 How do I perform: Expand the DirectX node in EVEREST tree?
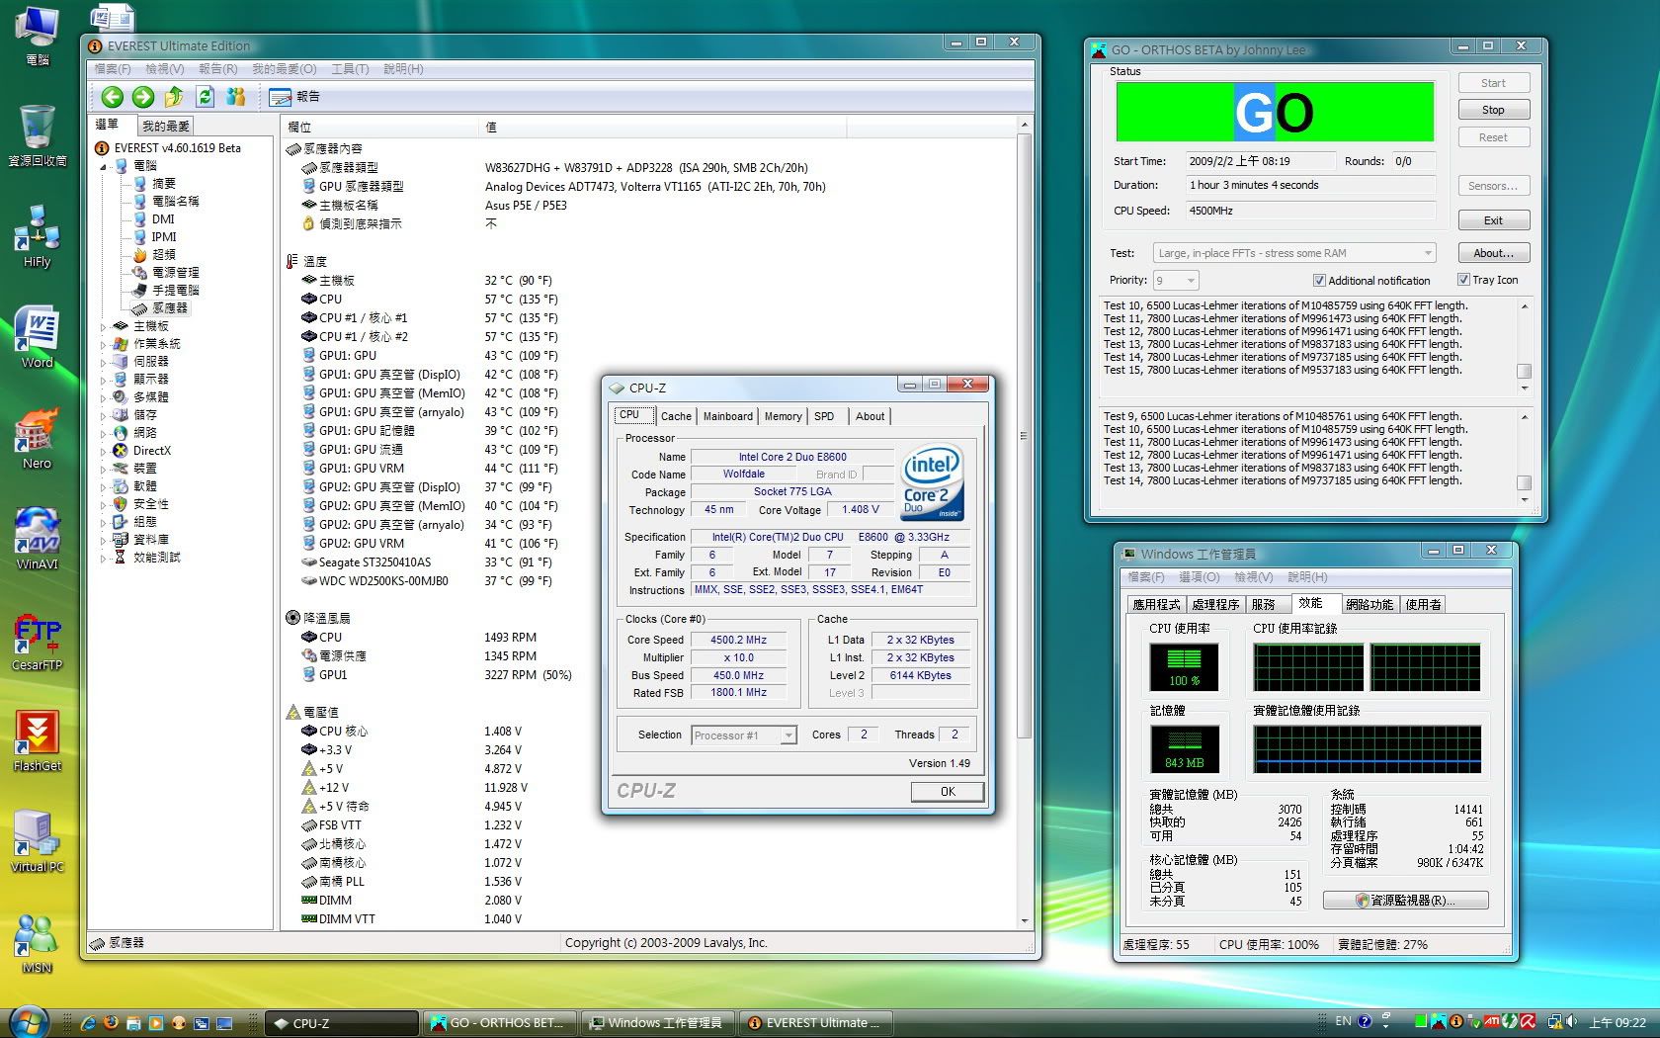[103, 451]
